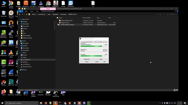Viewport: 188px width, 105px height.
Task: Open Compressed Folder Tools tab
Action: coord(48,11)
